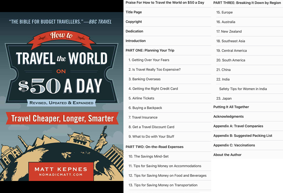The image size is (283, 193).
Task: Open 'Praise For How to Travel the World' entry
Action: tap(168, 3)
